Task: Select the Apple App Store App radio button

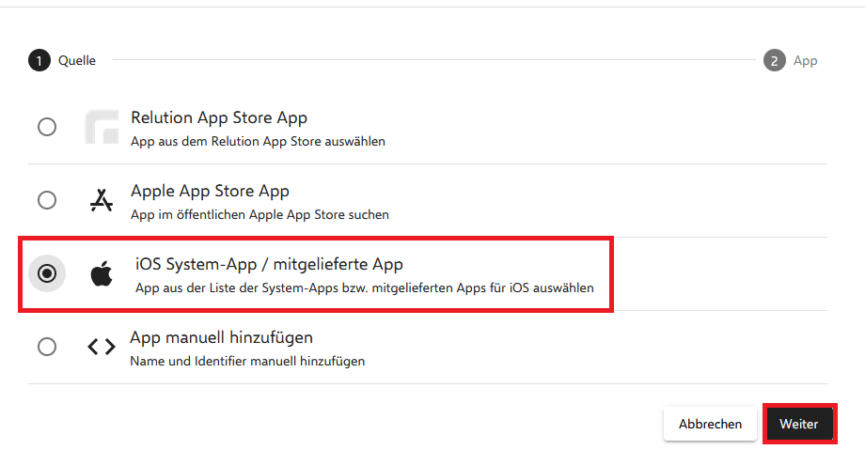Action: pos(47,200)
